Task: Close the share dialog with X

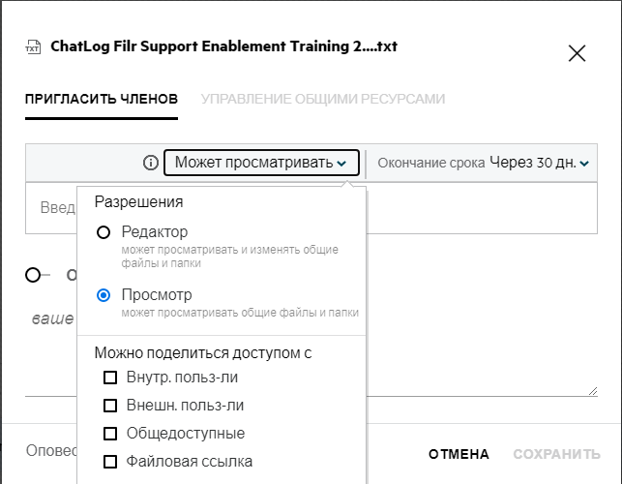Action: coord(577,53)
